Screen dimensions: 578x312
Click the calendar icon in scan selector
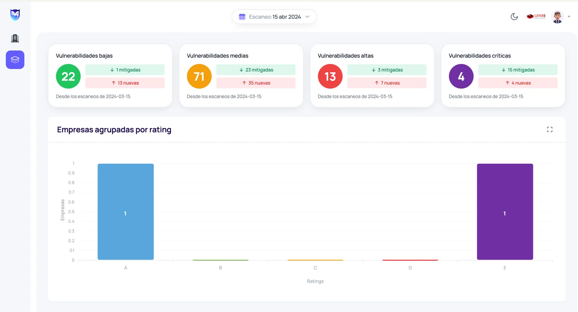click(x=242, y=17)
